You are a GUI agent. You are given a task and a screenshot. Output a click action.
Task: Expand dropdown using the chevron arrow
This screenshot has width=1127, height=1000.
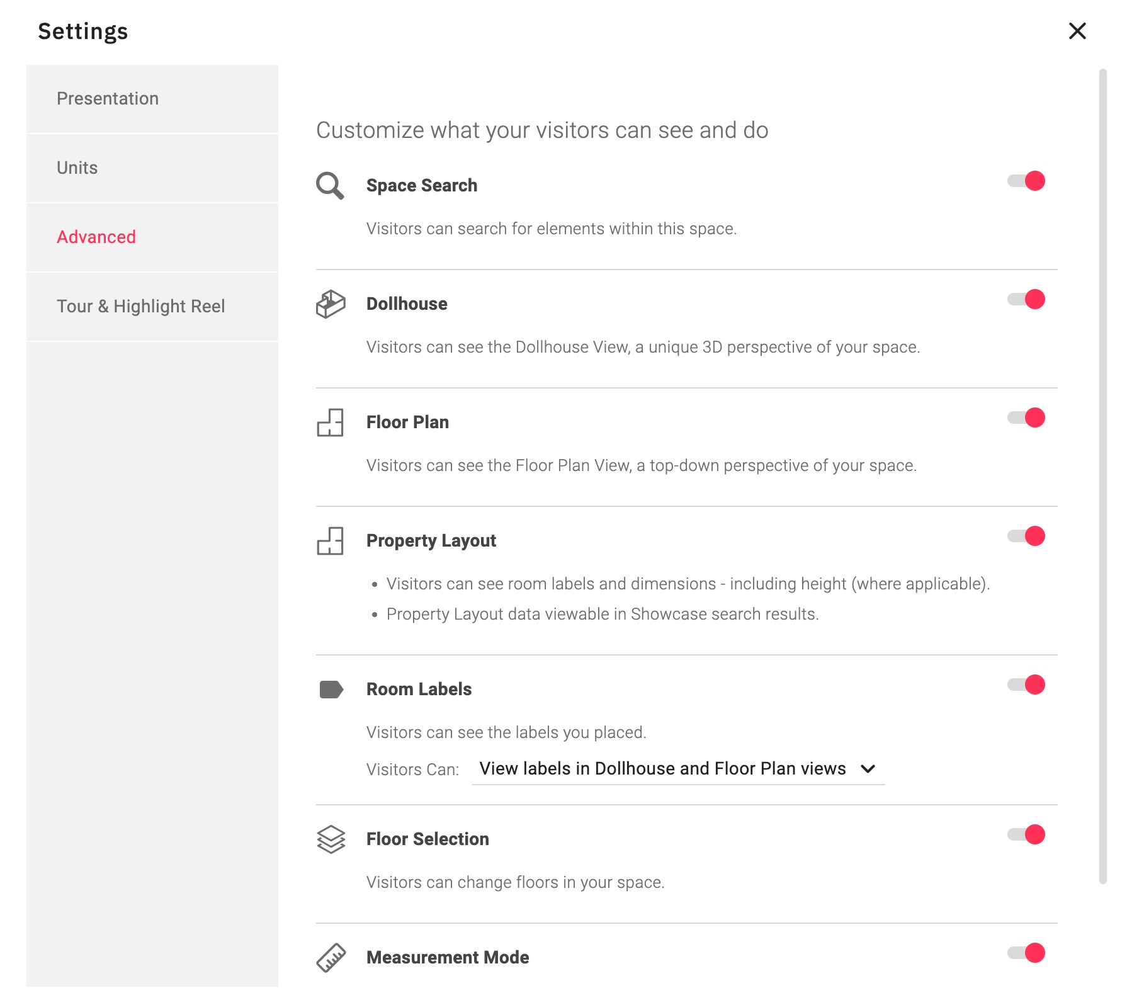click(x=868, y=769)
